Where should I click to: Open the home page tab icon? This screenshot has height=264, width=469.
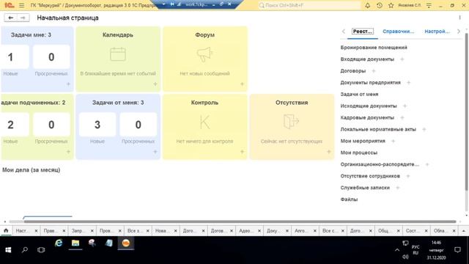6,230
